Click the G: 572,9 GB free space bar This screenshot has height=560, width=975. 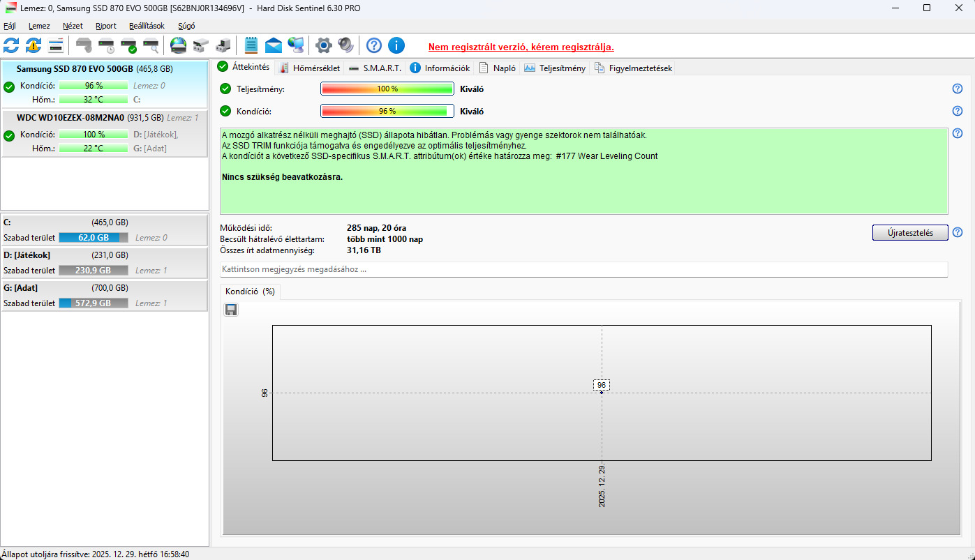[94, 303]
